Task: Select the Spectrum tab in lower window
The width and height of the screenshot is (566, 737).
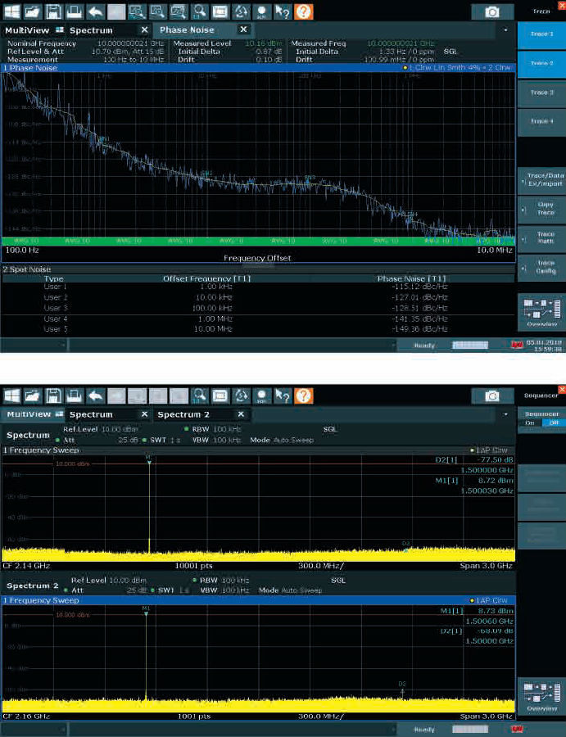Action: coord(91,414)
